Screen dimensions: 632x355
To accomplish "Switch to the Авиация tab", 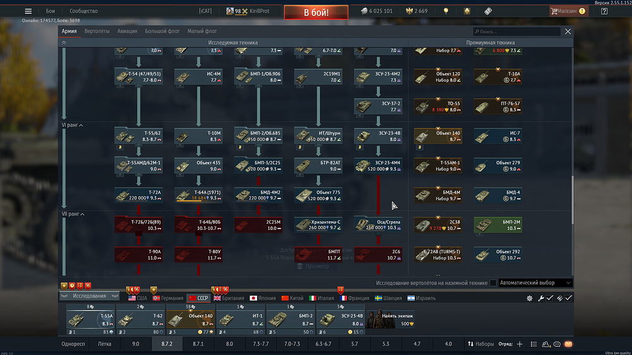I will pyautogui.click(x=127, y=31).
